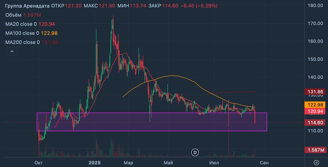The width and height of the screenshot is (328, 167).
Task: Click the Группа Аренадата ticker title
Action: (x=27, y=6)
